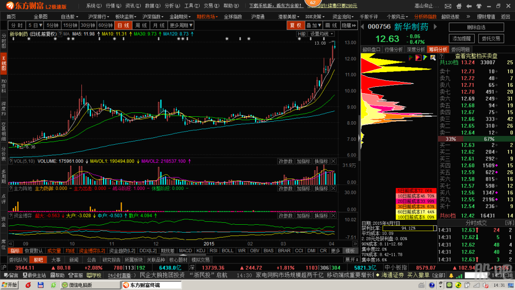Open the system tray volume icon
The width and height of the screenshot is (515, 290).
pyautogui.click(x=486, y=285)
